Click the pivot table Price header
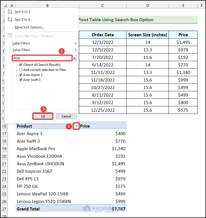This screenshot has height=218, width=206. coord(85,126)
